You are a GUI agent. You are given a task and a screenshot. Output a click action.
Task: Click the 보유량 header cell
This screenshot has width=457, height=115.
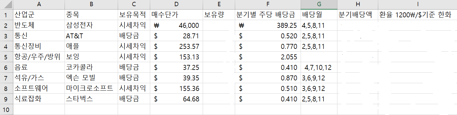click(x=219, y=15)
